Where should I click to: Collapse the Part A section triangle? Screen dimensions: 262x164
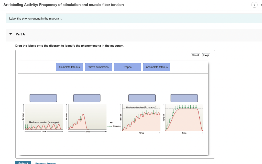coord(10,34)
